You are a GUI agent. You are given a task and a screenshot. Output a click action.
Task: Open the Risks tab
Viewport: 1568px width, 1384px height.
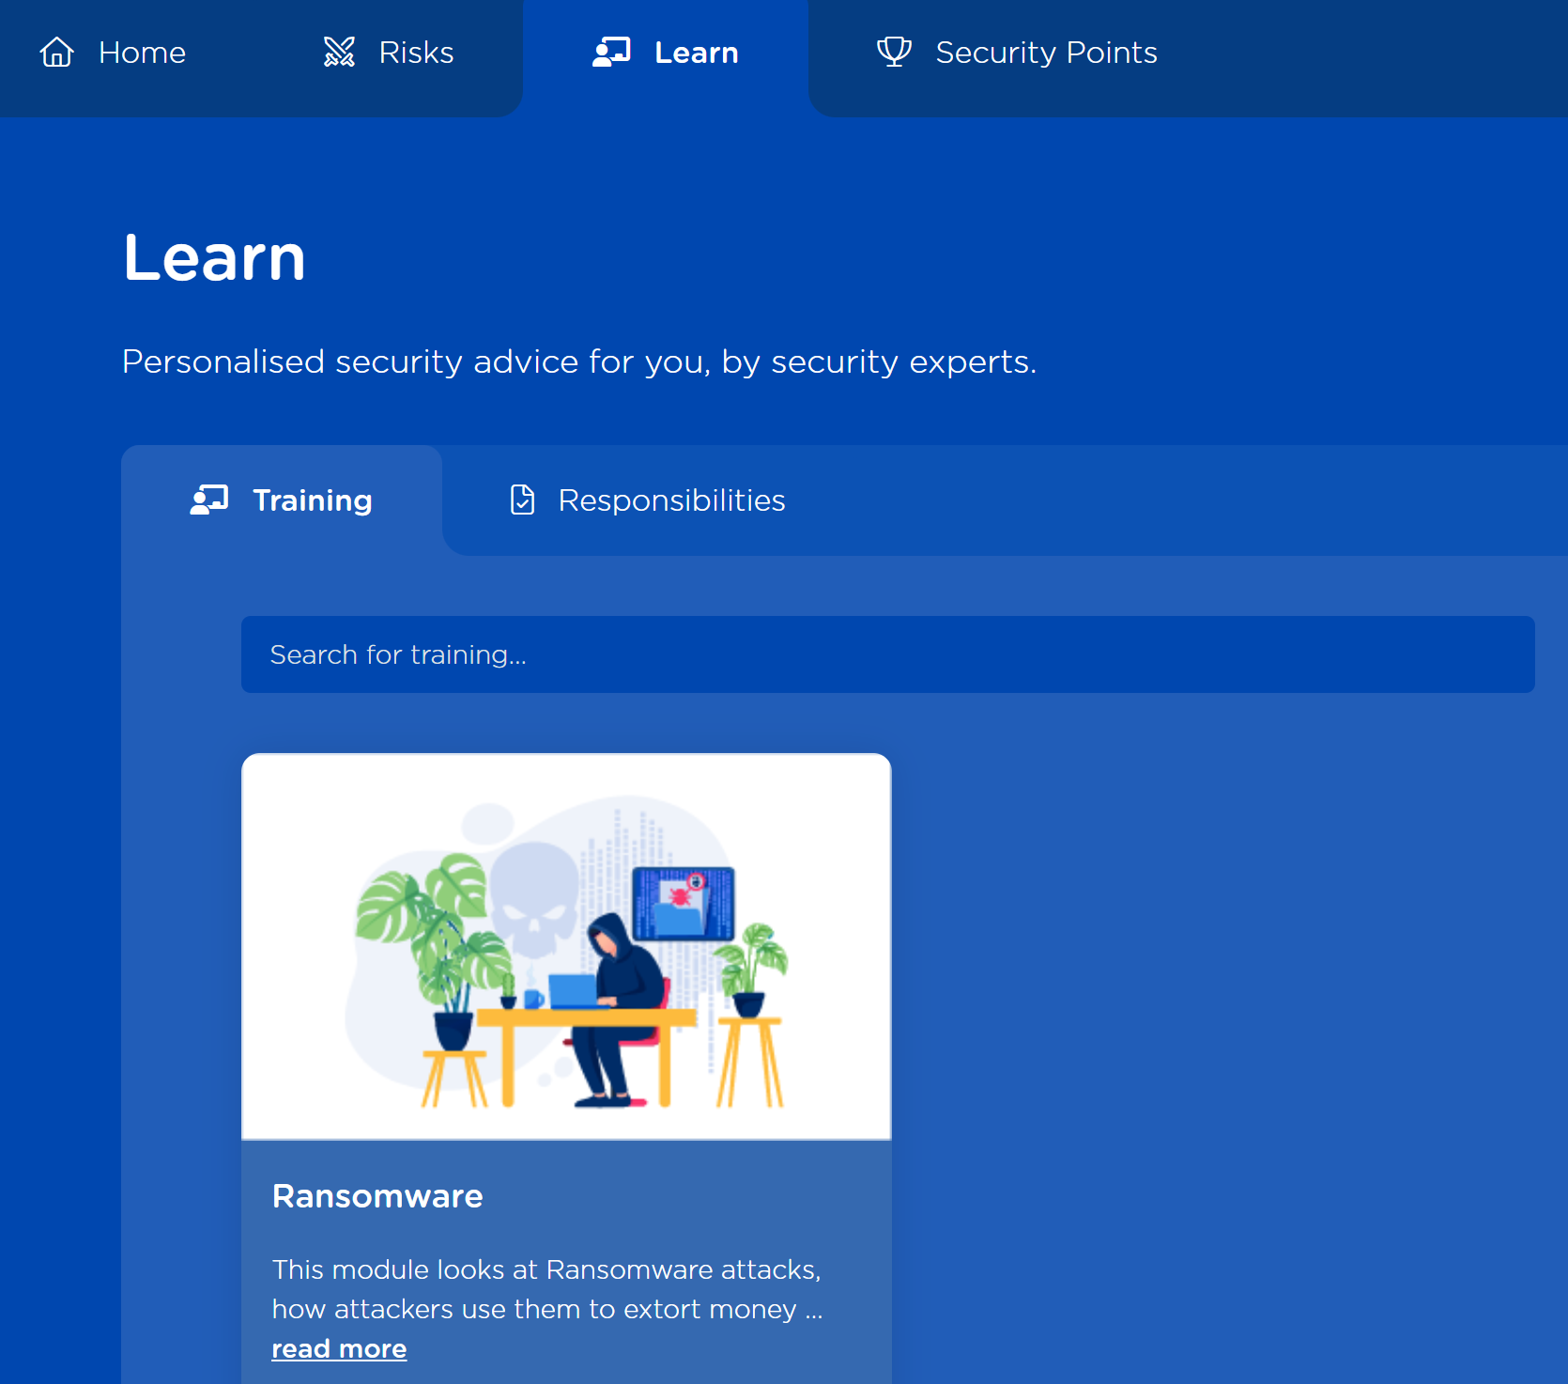pos(389,53)
